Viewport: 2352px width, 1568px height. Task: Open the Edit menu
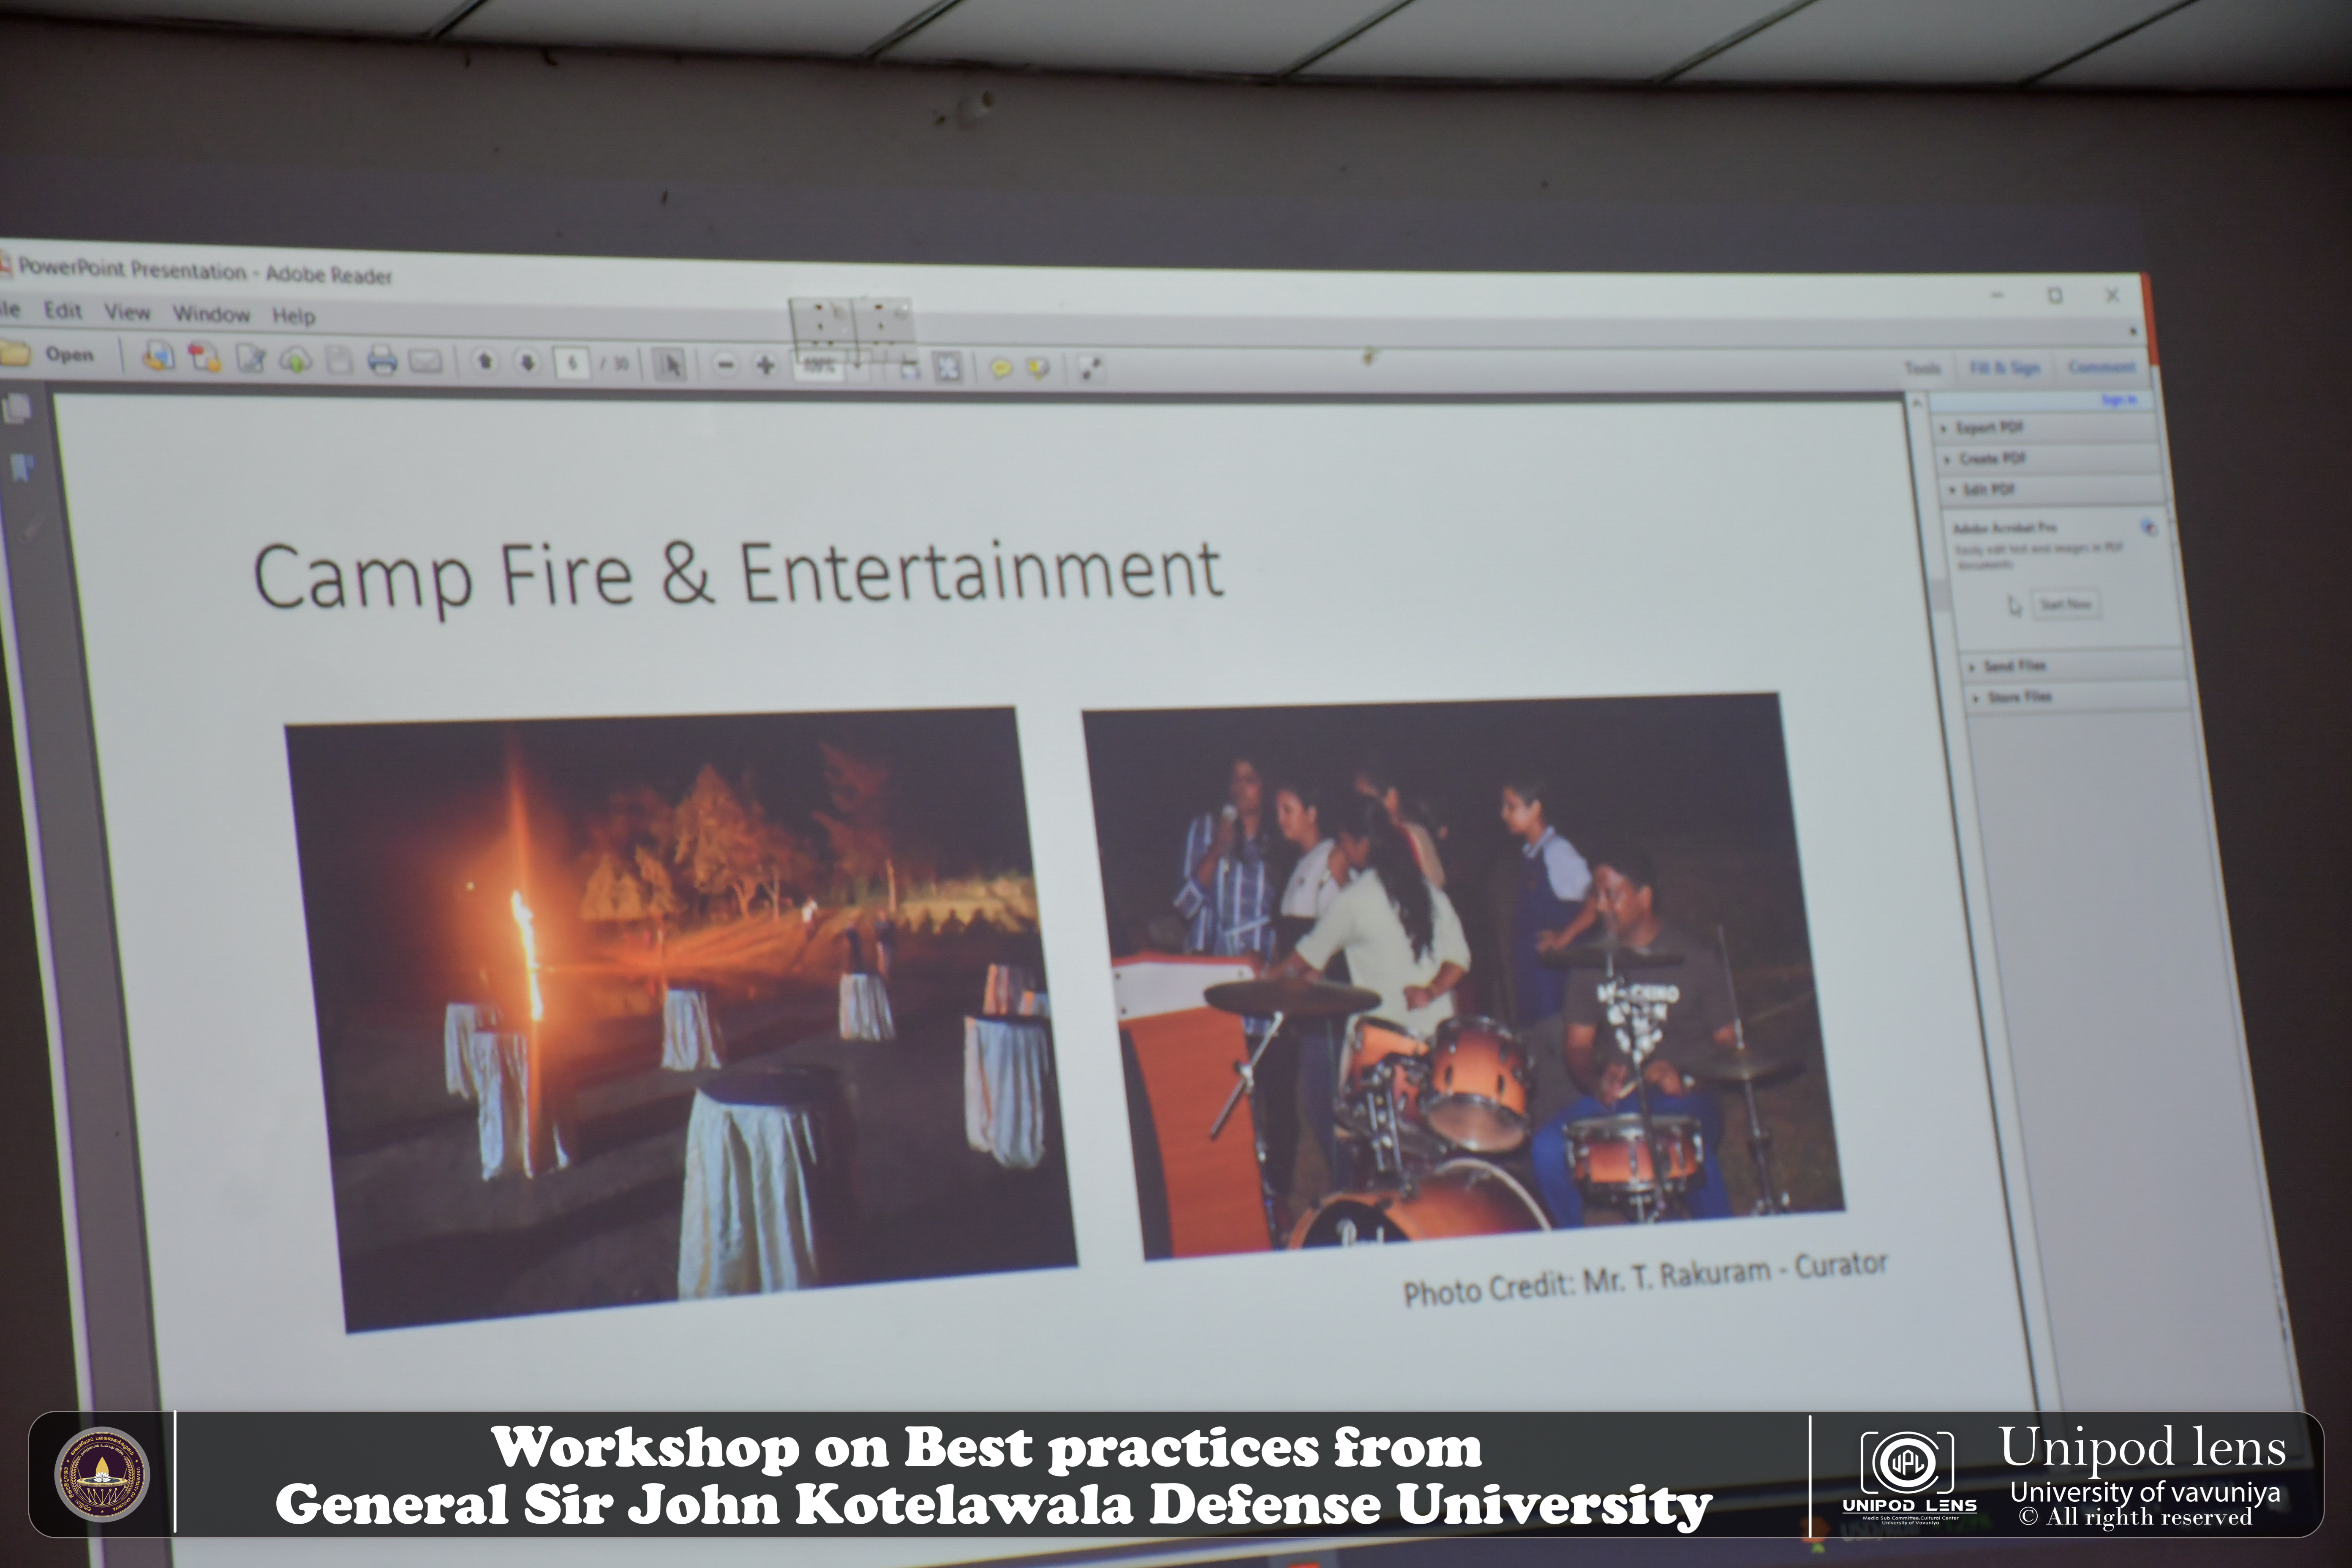tap(62, 310)
